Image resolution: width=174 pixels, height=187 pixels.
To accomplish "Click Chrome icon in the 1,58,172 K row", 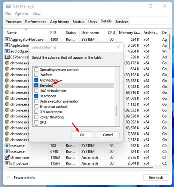I will pos(7,63).
